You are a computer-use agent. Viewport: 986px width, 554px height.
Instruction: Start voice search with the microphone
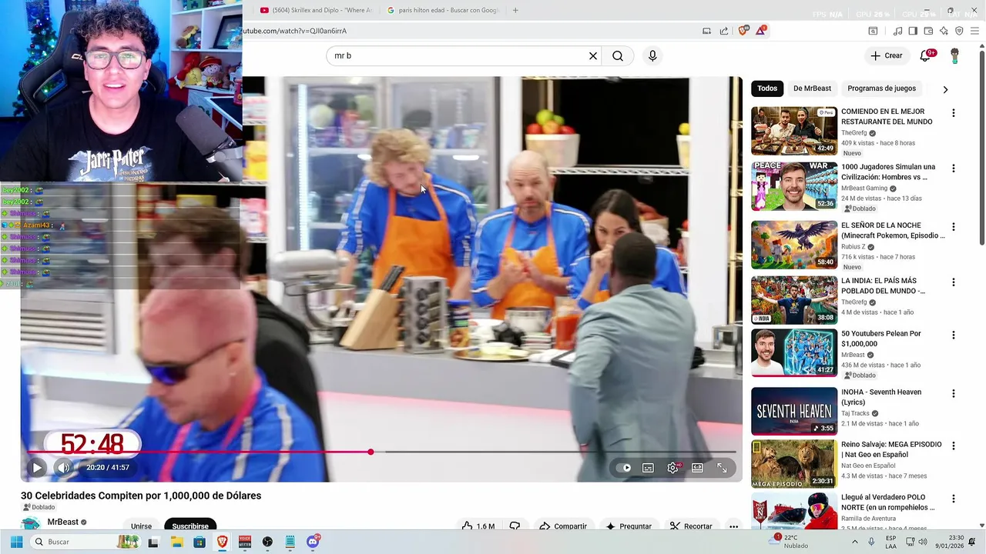coord(652,55)
